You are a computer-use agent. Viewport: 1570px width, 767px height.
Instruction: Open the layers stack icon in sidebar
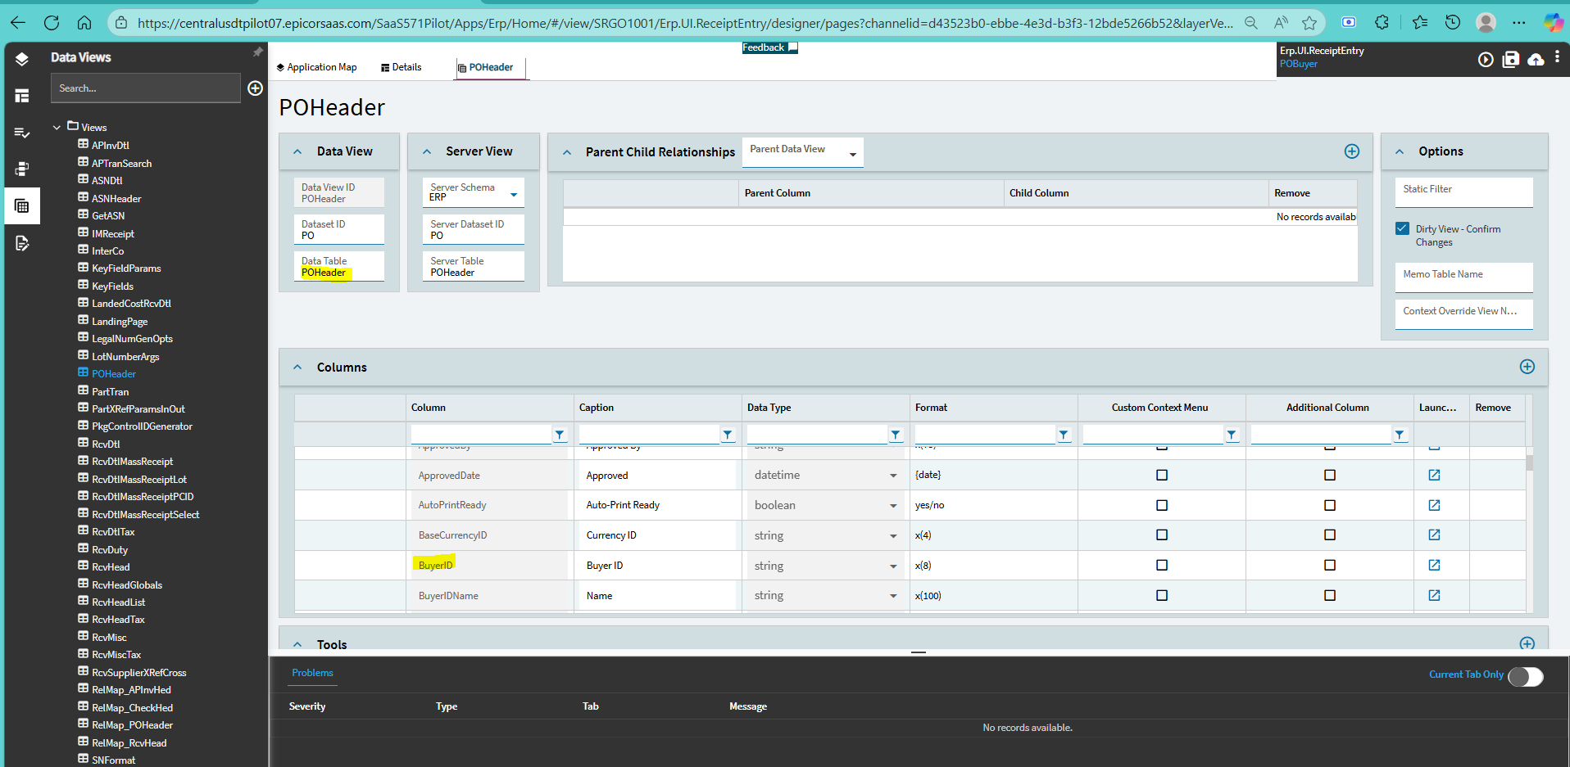[x=22, y=59]
